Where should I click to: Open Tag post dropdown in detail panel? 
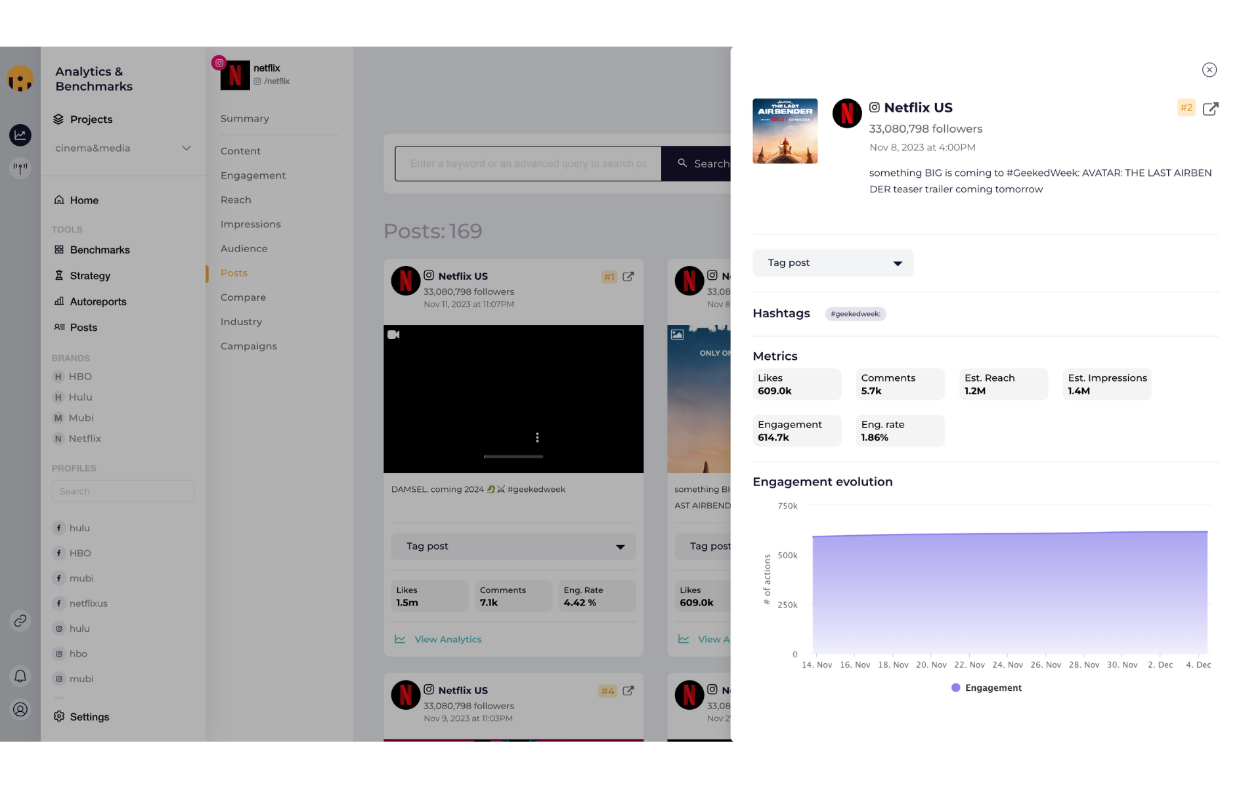tap(833, 263)
